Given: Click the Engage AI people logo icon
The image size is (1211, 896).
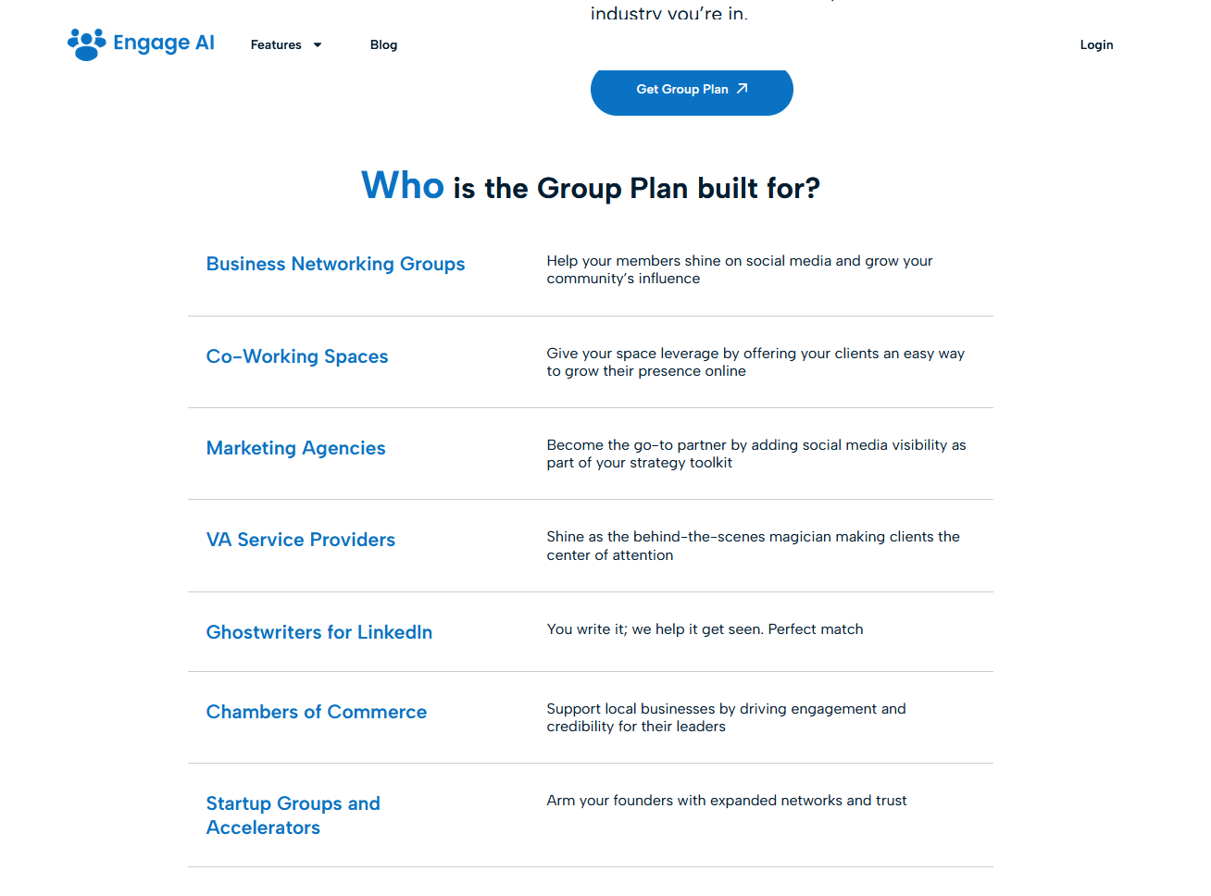Looking at the screenshot, I should tap(85, 44).
